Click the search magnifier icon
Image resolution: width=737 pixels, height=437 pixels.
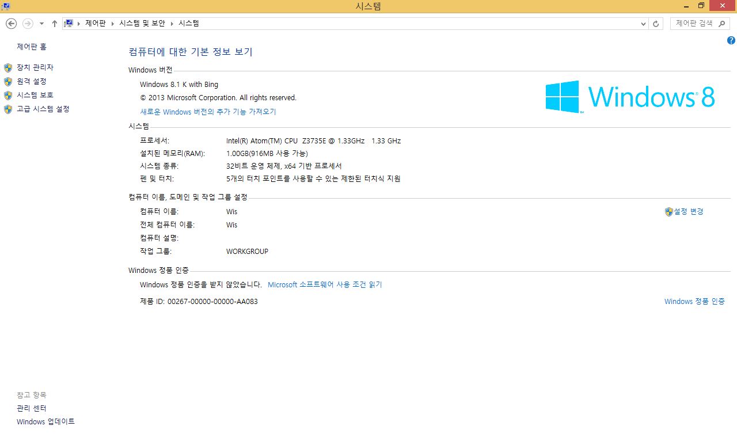[x=723, y=24]
